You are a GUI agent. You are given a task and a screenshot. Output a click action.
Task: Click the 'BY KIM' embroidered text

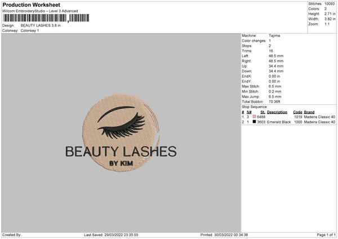click(x=121, y=163)
